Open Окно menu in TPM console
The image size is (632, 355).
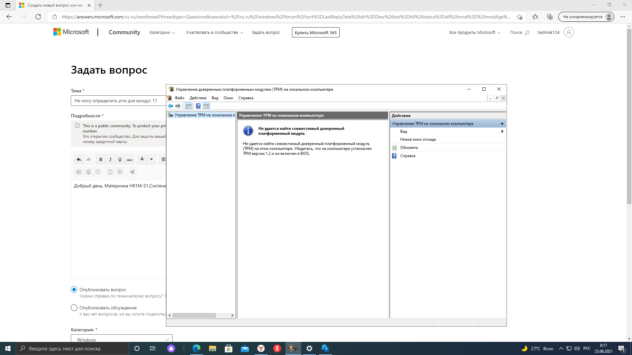pos(228,98)
